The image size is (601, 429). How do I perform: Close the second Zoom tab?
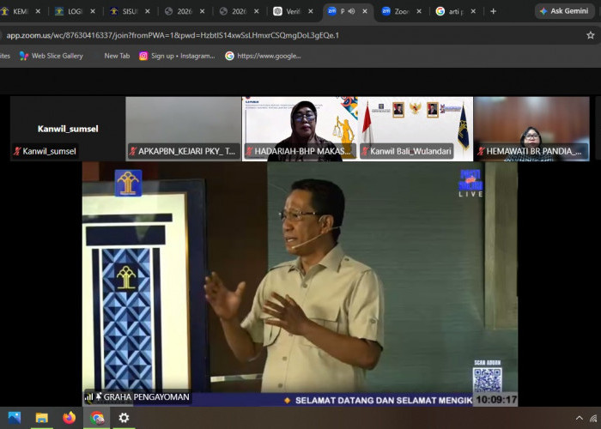[x=419, y=11]
